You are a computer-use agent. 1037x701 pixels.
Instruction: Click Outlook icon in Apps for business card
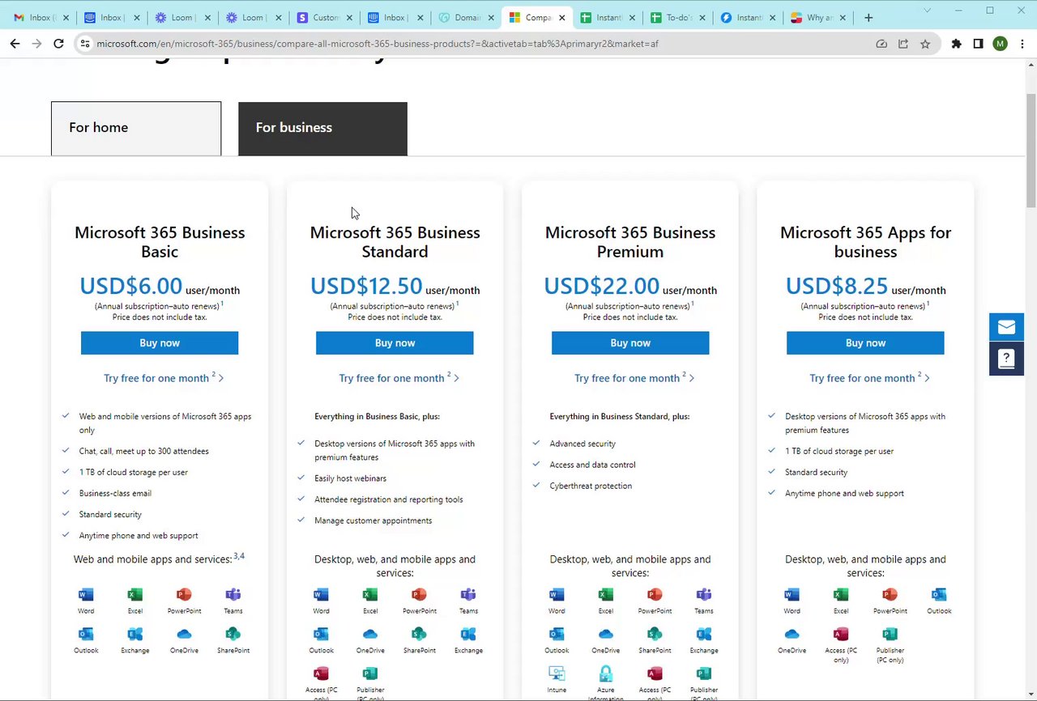point(939,595)
